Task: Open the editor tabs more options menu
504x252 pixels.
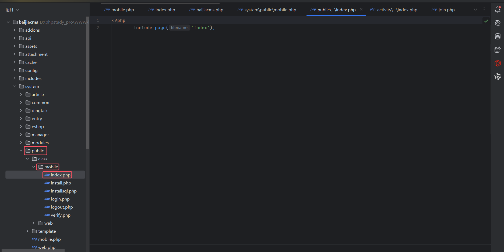Action: (x=484, y=9)
